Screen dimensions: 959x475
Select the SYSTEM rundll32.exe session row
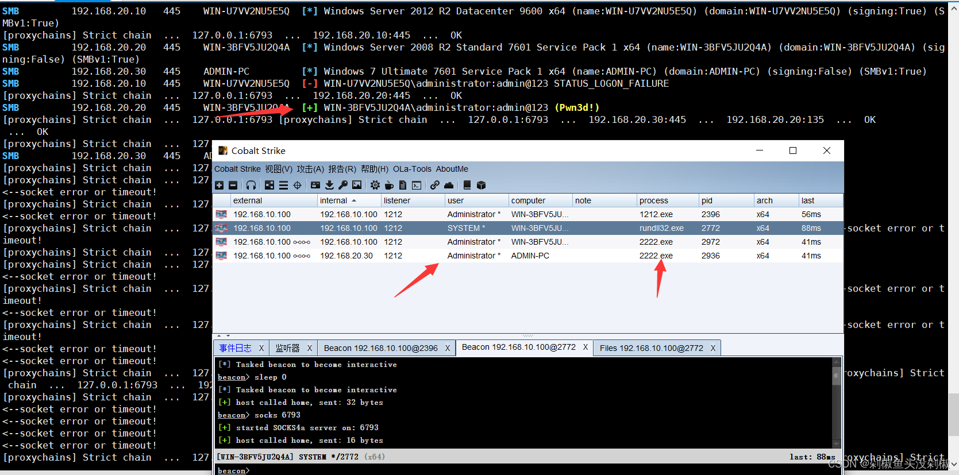528,228
